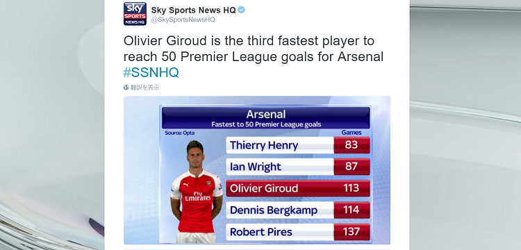Click the Ian Wright row in the image
Screen dimensions: 521x250
(298, 167)
